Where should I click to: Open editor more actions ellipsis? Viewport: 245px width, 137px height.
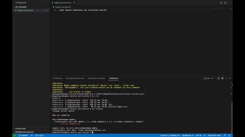pos(229,3)
